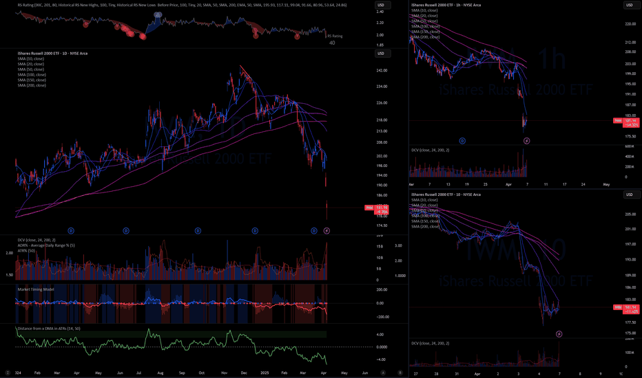Click the 205.00 price level on 10-minute axis
The width and height of the screenshot is (642, 378).
(x=630, y=214)
